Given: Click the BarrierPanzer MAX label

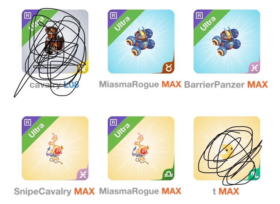Looking at the screenshot, I should click(226, 84).
